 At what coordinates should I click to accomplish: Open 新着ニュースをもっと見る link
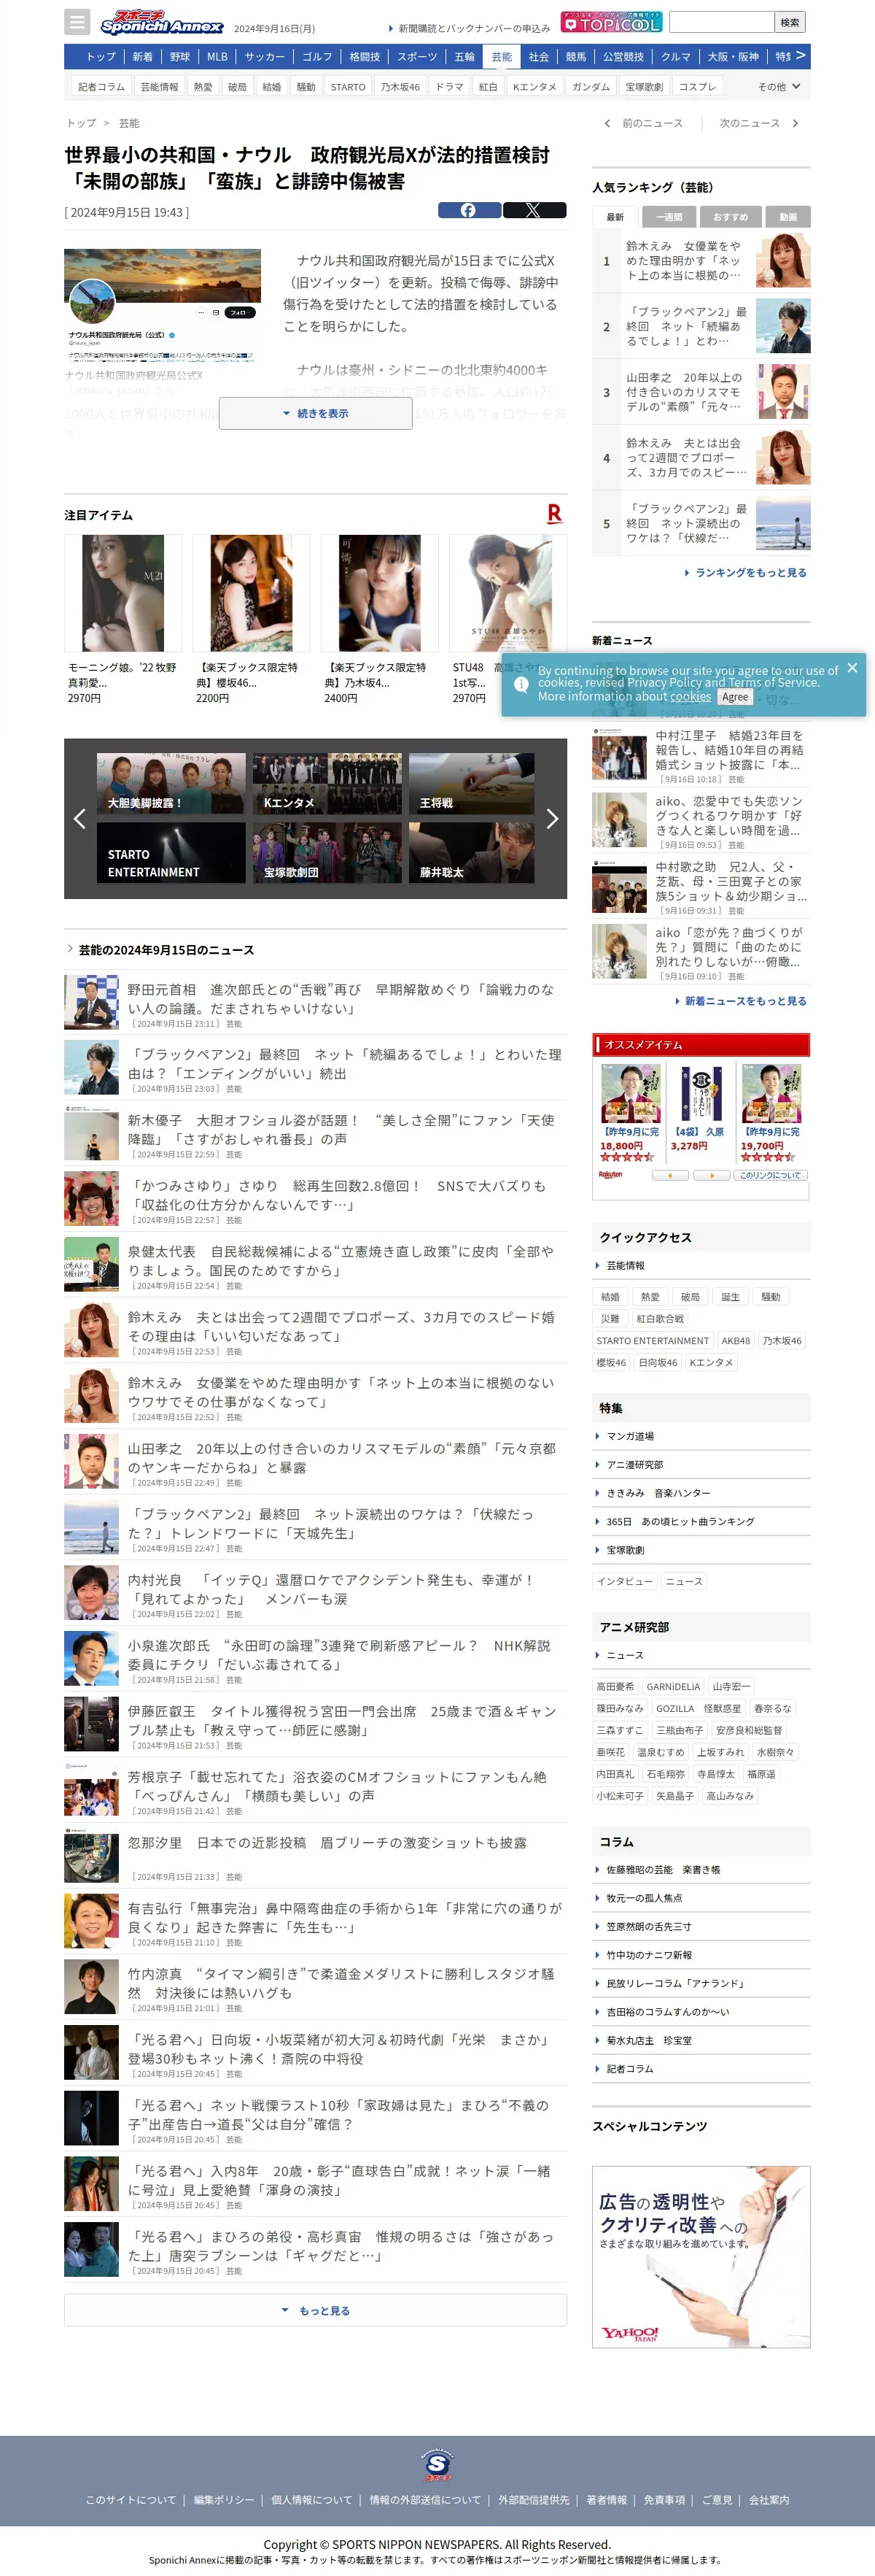click(x=740, y=1001)
